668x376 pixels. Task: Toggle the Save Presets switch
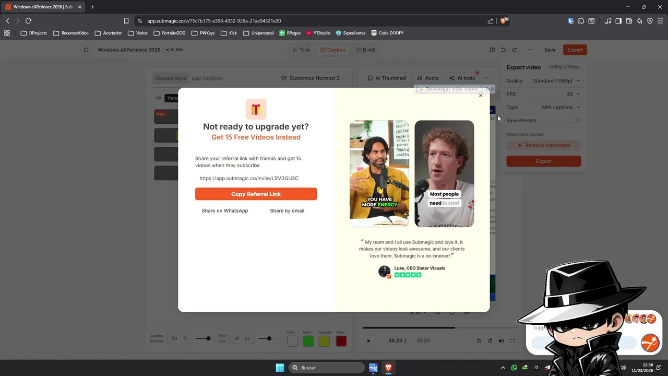coord(575,121)
